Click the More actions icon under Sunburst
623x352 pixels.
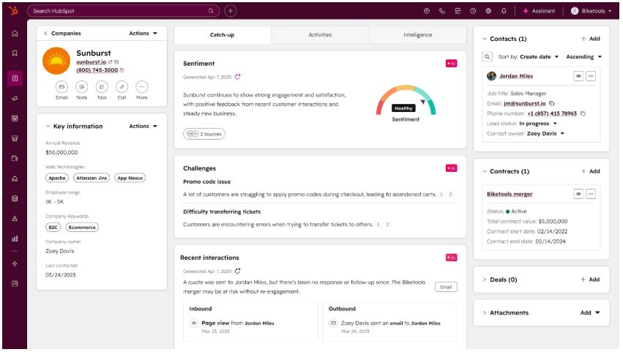pyautogui.click(x=142, y=86)
